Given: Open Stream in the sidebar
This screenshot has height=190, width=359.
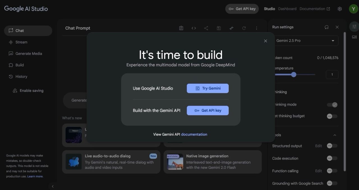Looking at the screenshot, I should (28, 42).
